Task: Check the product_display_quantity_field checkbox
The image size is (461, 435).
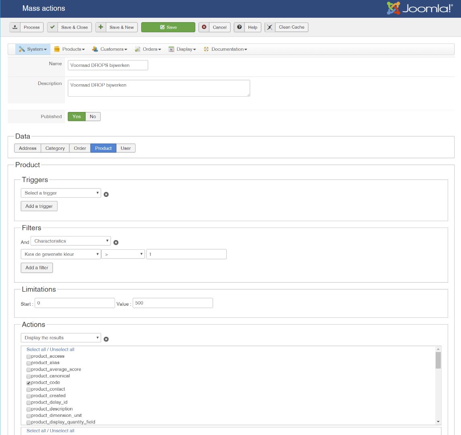Action: pyautogui.click(x=29, y=423)
